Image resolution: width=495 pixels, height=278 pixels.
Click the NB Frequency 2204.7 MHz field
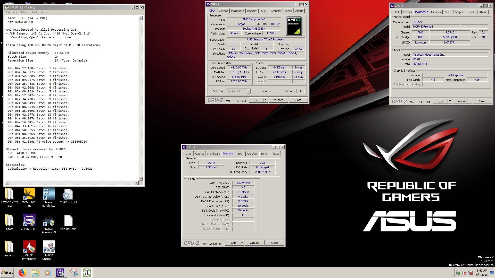click(262, 172)
